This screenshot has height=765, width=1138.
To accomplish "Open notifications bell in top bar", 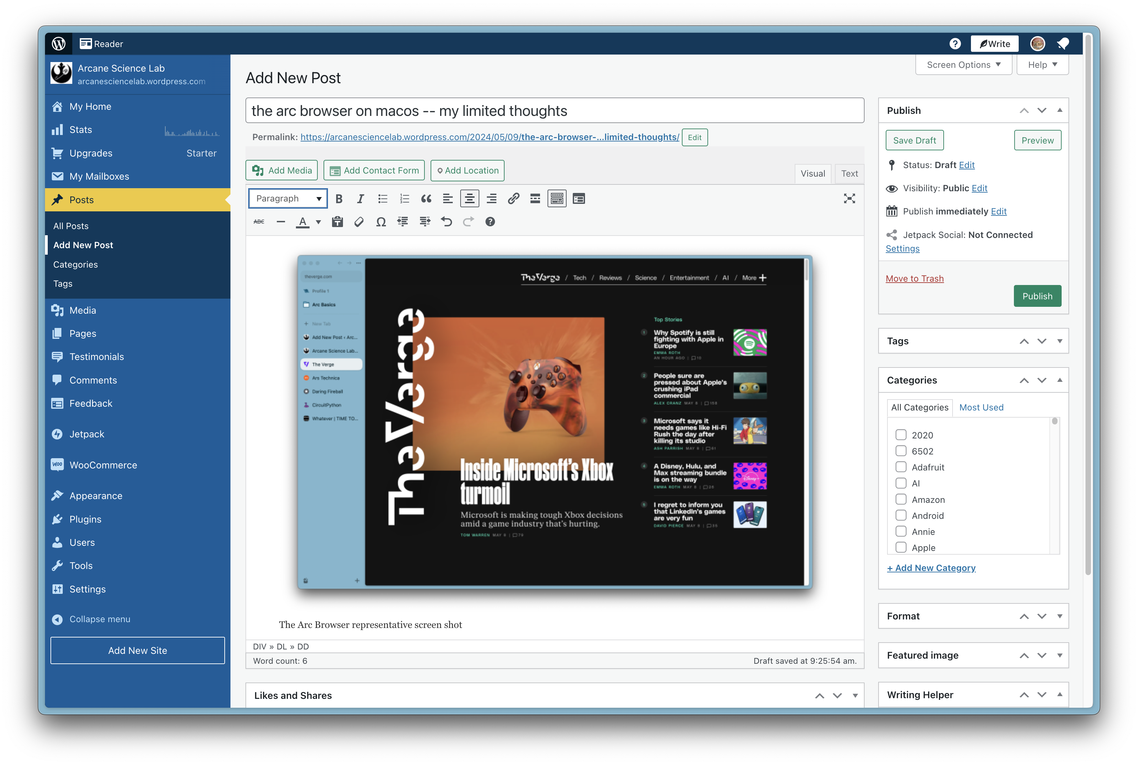I will click(x=1063, y=44).
